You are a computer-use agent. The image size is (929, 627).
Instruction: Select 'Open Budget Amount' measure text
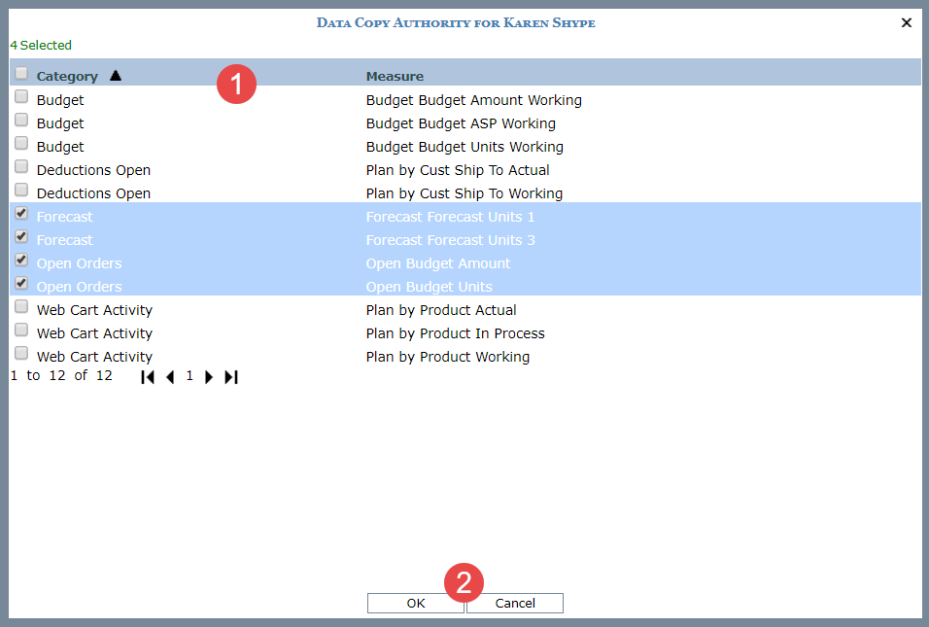tap(438, 263)
